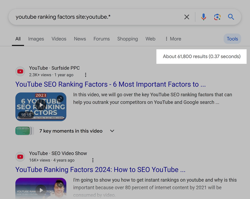The image size is (250, 199).
Task: Click the YouTube · SEO Video Show source text
Action: click(x=58, y=153)
